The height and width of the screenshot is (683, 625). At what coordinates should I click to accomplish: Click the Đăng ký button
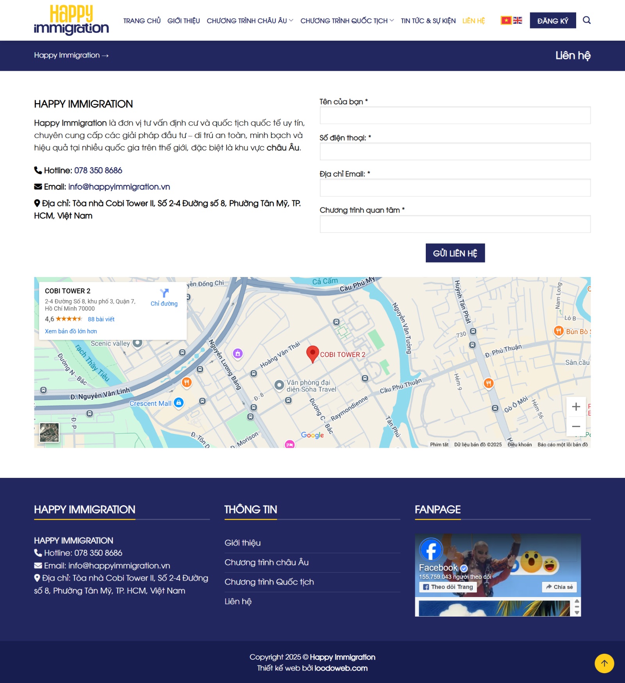[552, 21]
